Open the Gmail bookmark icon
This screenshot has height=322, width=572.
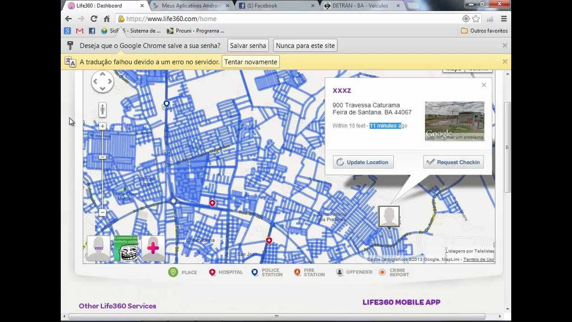[80, 31]
